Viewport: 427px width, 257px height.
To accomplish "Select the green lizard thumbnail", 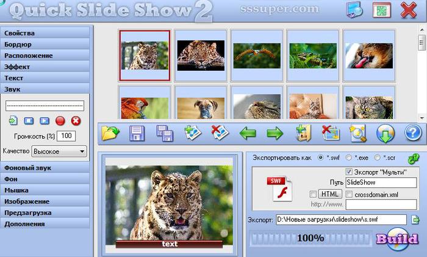I will click(x=313, y=56).
